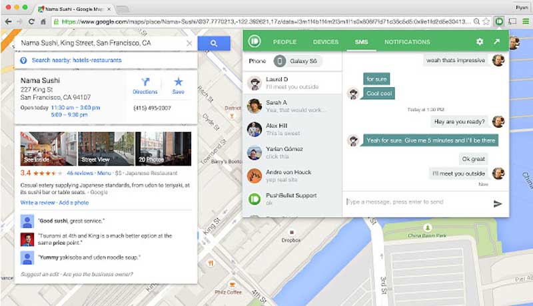Open the Andre von Houck conversation
This screenshot has width=533, height=306.
[x=292, y=176]
